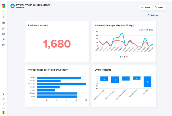This screenshot has height=116, width=172.
Task: Click the Notes button
Action: click(x=159, y=8)
